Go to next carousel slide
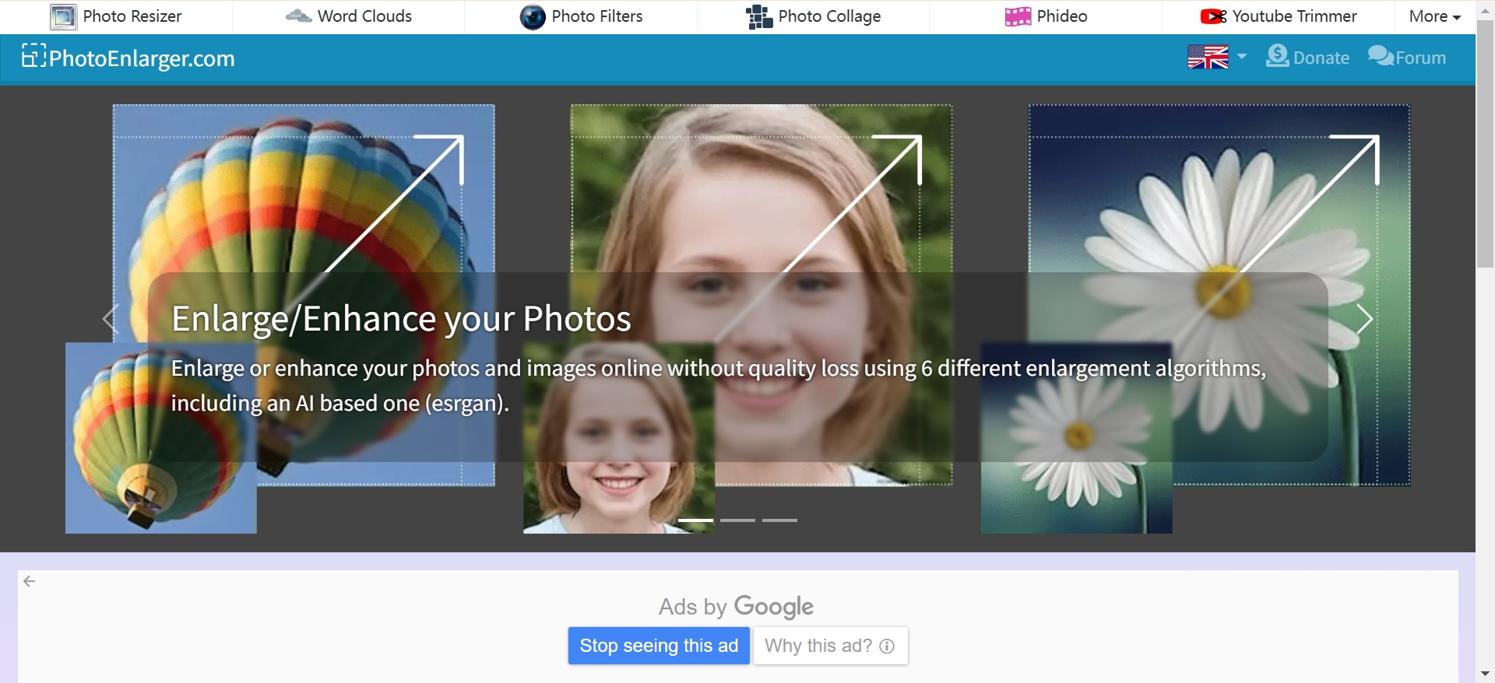 coord(1364,319)
